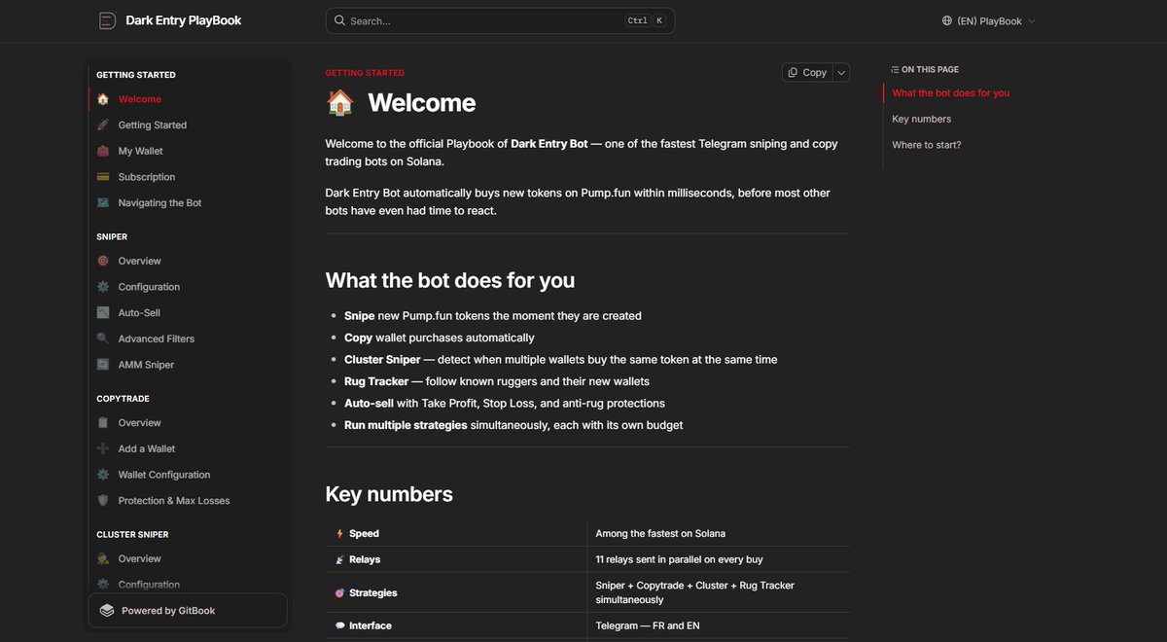Screen dimensions: 1167x642
Task: Click the Dark Entry PlayBook logo icon
Action: point(107,20)
